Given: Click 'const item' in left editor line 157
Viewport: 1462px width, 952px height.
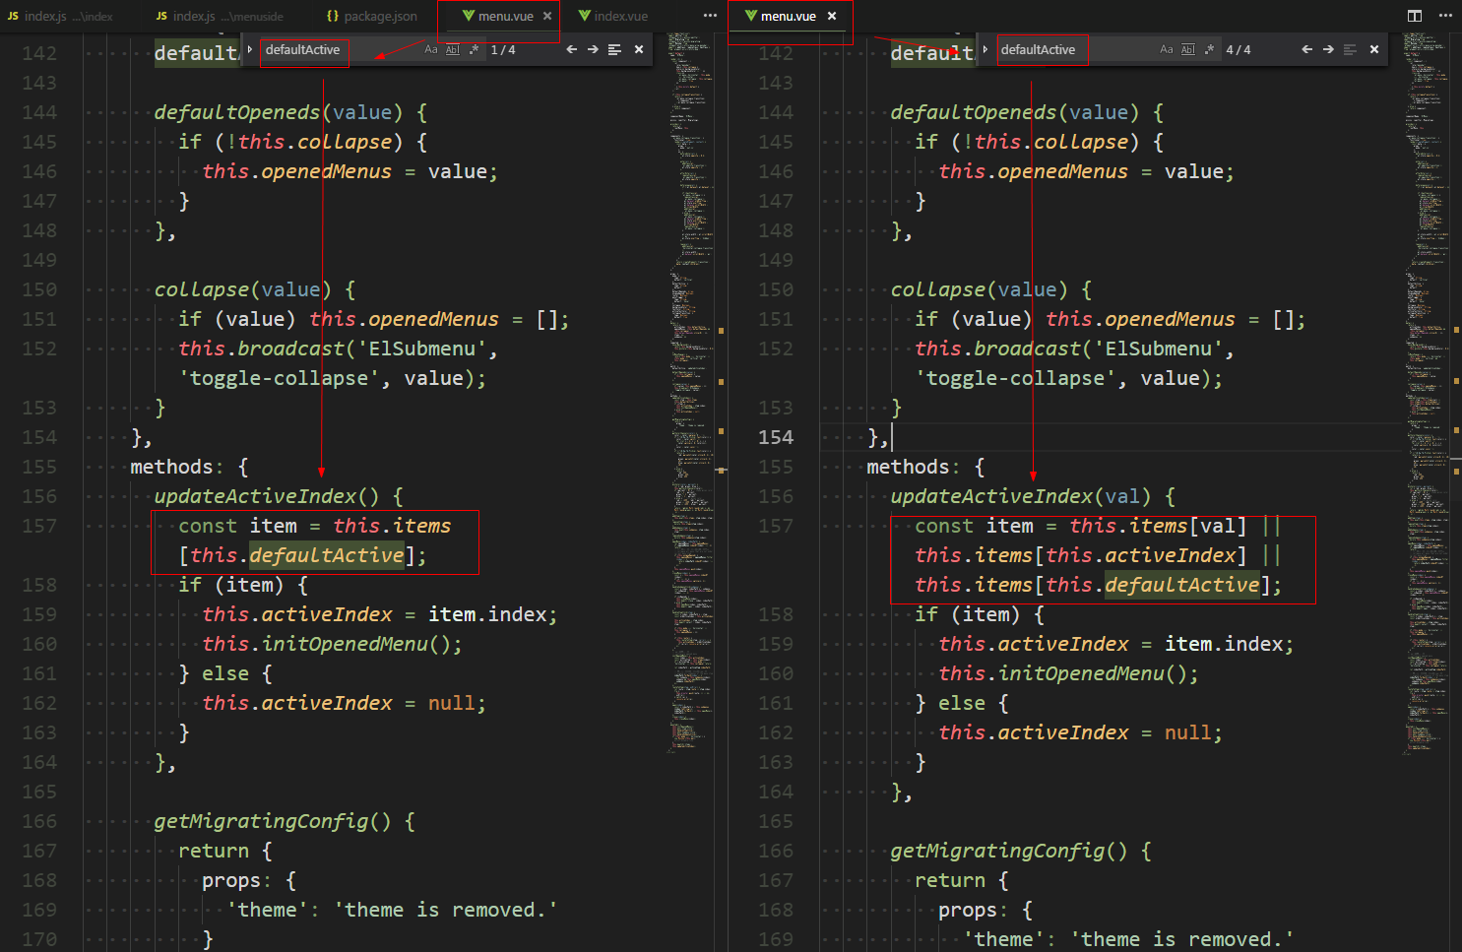Looking at the screenshot, I should pyautogui.click(x=237, y=526).
